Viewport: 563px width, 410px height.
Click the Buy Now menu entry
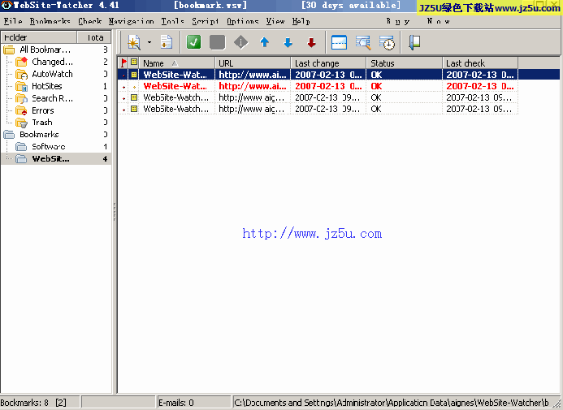tap(418, 21)
